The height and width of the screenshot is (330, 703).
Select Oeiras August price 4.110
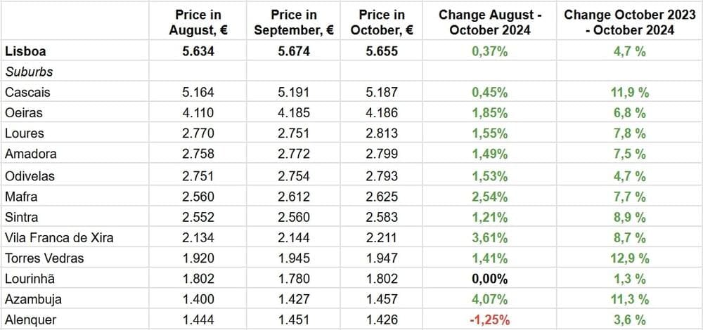pos(198,112)
